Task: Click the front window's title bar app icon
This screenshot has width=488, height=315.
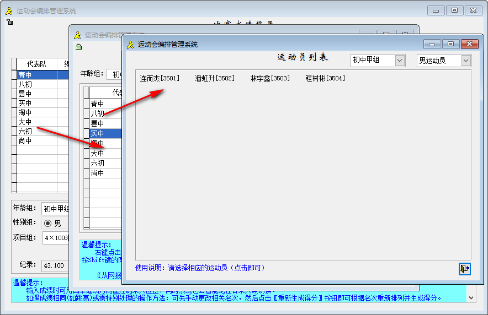Action: click(x=131, y=44)
